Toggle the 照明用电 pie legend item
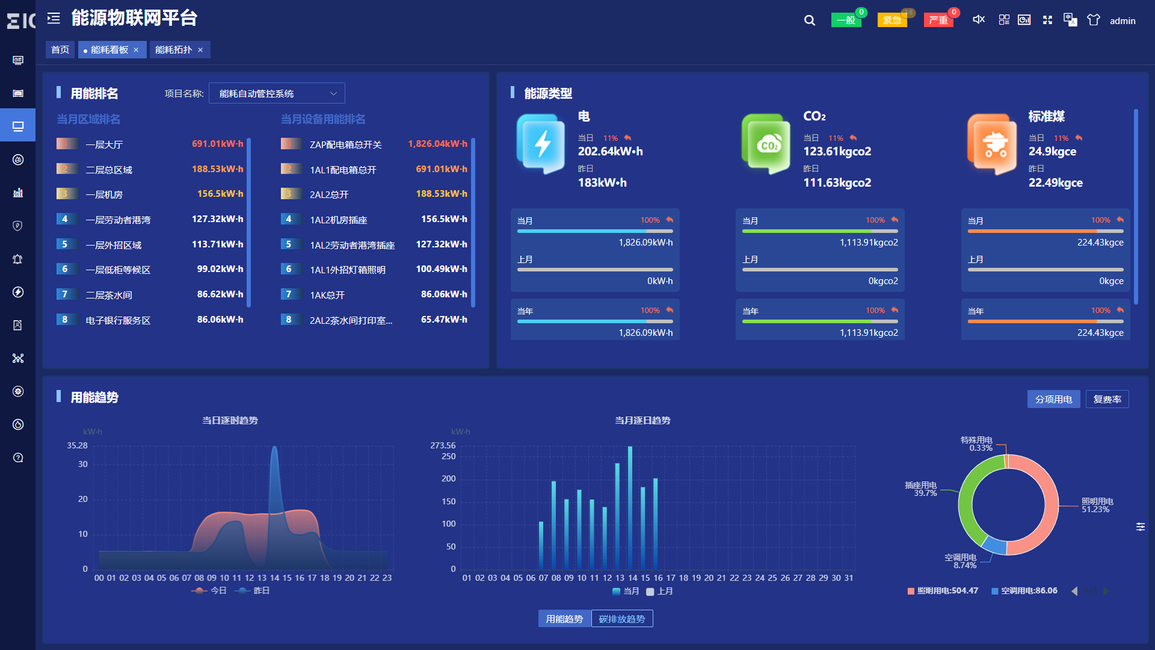Image resolution: width=1155 pixels, height=650 pixels. point(943,591)
